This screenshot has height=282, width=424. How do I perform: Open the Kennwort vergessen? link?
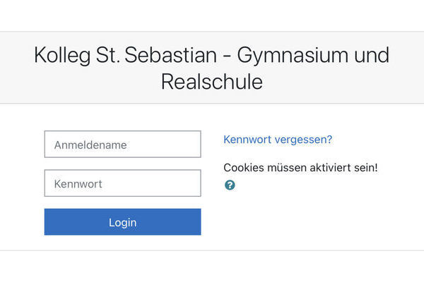[278, 140]
